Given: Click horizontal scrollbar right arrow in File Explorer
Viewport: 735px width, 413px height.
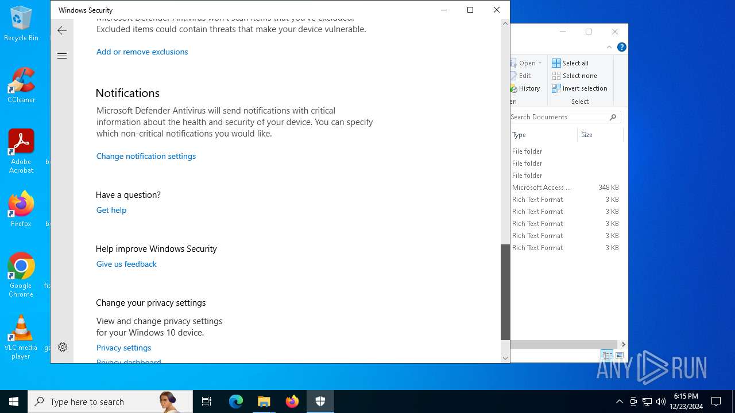Looking at the screenshot, I should point(623,344).
